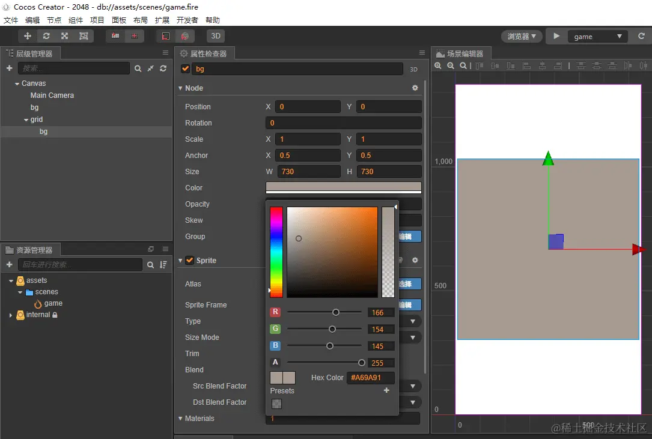Image resolution: width=652 pixels, height=439 pixels.
Task: Open the 节点 menu
Action: point(54,20)
